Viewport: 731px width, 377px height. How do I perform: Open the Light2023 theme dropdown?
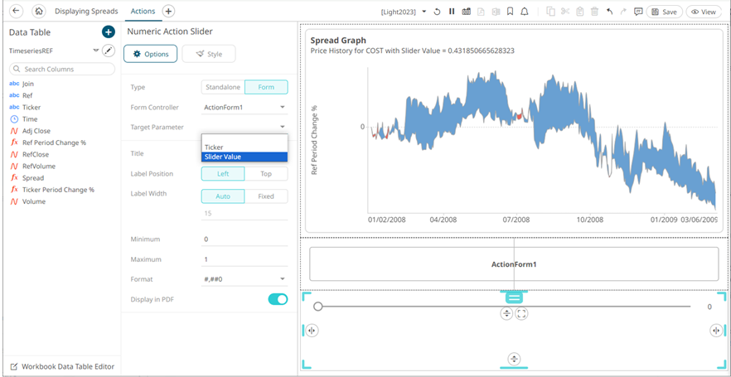[404, 12]
